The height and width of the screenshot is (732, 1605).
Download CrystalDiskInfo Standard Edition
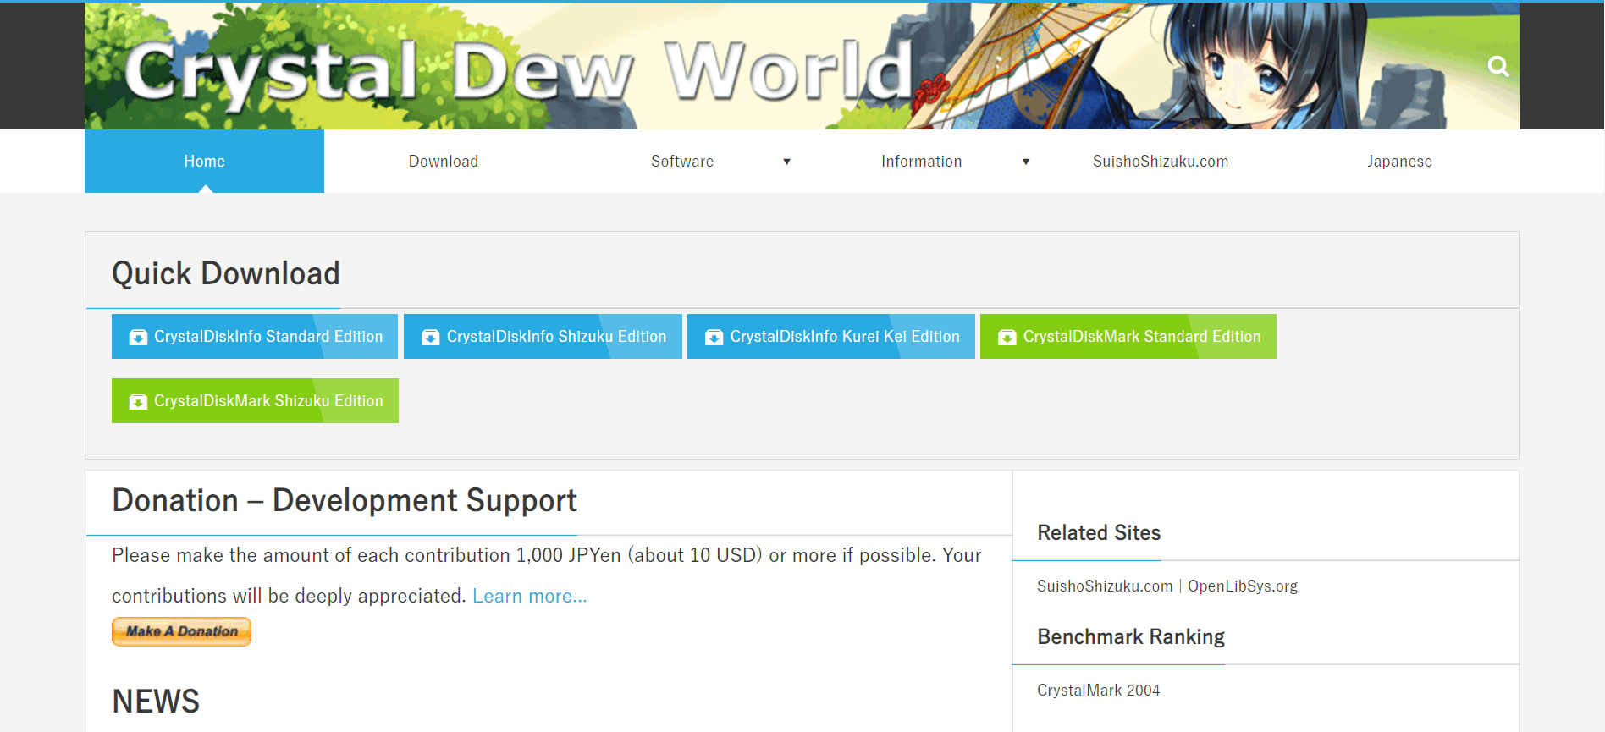click(255, 336)
